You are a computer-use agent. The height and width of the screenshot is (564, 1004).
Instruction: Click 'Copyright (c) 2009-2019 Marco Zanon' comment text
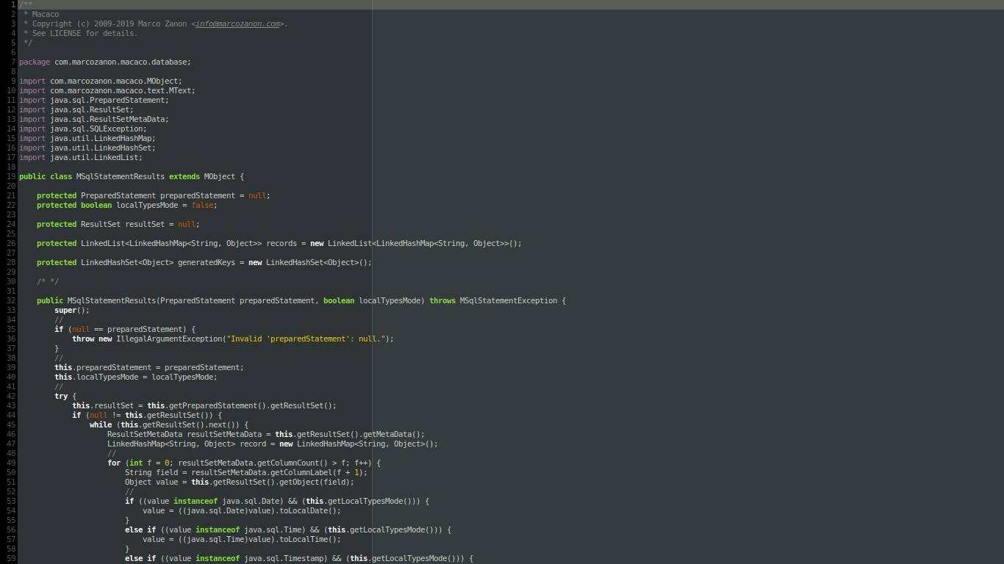(110, 23)
